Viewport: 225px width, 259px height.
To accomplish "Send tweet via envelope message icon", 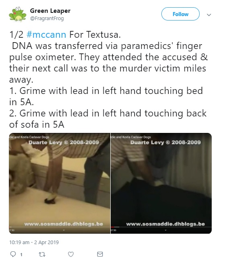I will click(x=100, y=254).
